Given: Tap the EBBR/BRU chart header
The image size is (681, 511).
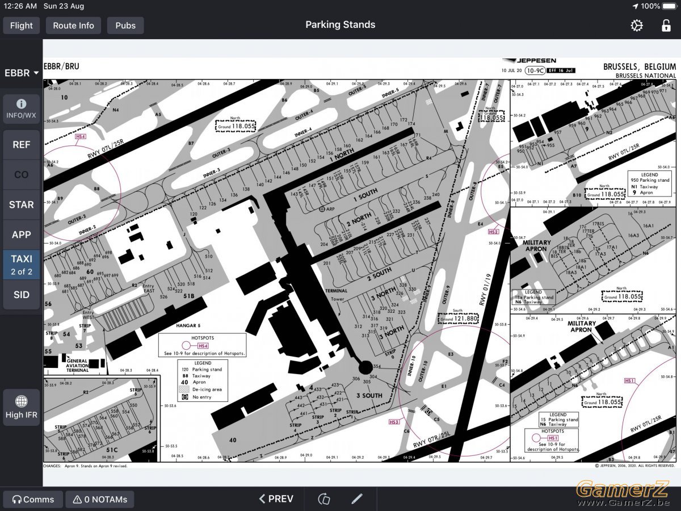Looking at the screenshot, I should point(62,66).
